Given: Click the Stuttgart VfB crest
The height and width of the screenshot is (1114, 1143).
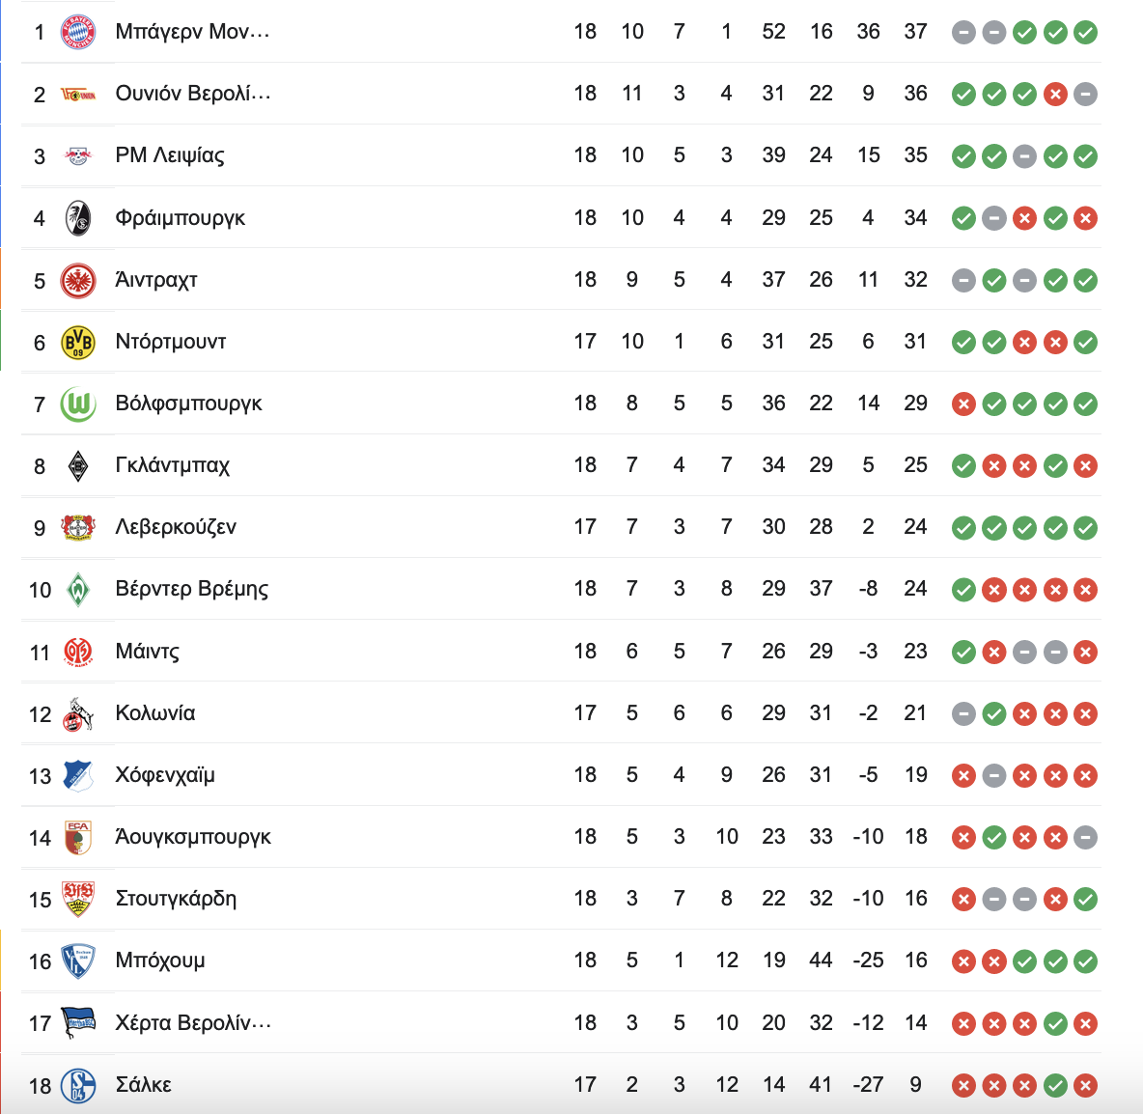Looking at the screenshot, I should [78, 899].
